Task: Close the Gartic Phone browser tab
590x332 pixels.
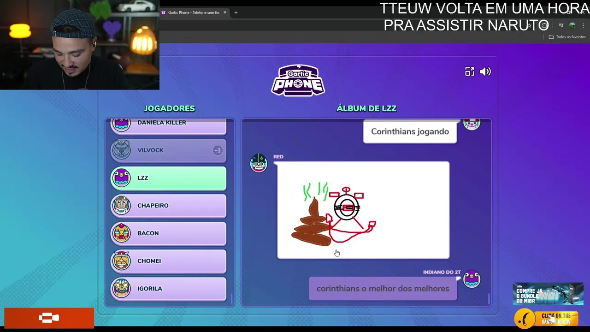Action: coord(225,12)
